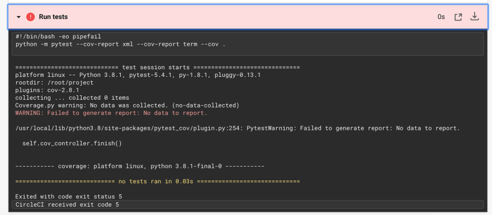Click the coverage: platform linux line
The image size is (492, 215).
(140, 166)
